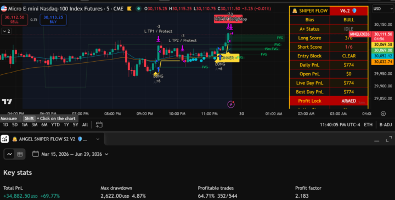Click the Key stats heading
The image size is (395, 200).
pyautogui.click(x=18, y=173)
